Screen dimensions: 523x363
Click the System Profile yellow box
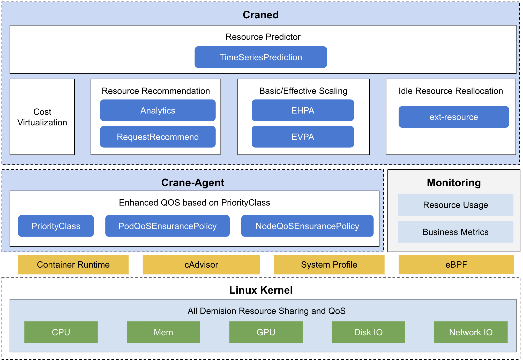[329, 264]
